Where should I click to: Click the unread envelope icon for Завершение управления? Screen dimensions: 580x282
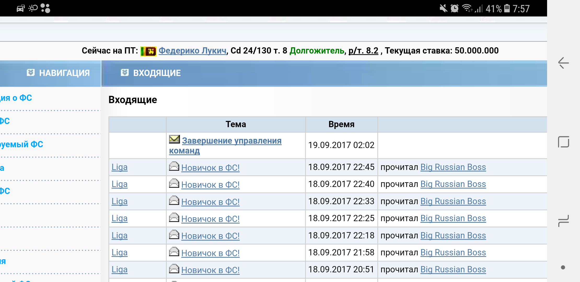[x=174, y=139]
